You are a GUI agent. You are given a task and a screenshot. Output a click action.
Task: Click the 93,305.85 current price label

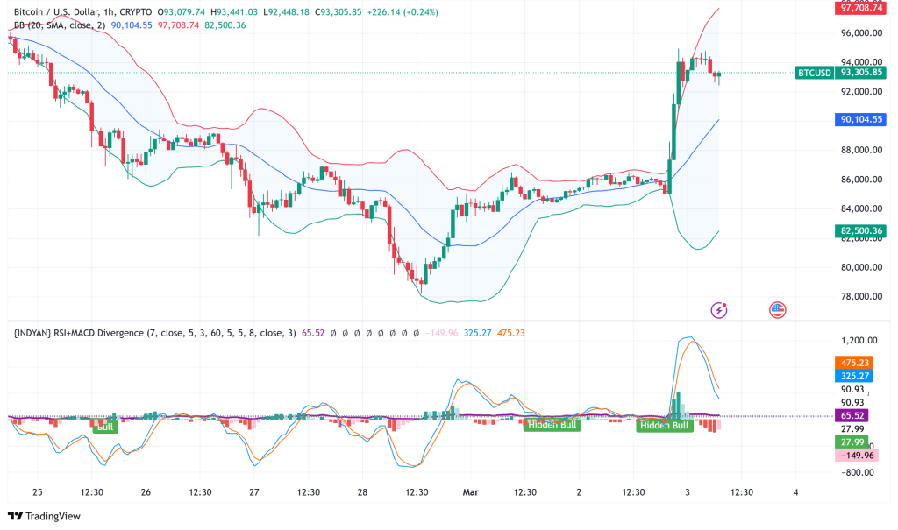pos(861,73)
